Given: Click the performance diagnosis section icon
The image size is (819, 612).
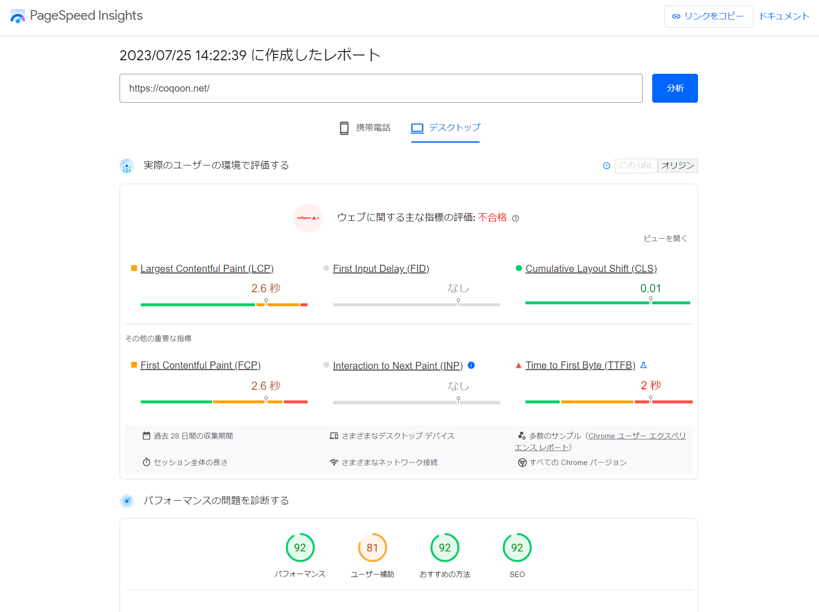Looking at the screenshot, I should 127,501.
